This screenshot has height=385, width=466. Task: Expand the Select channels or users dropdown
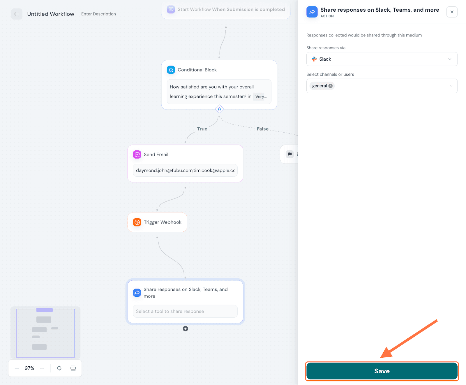point(451,86)
